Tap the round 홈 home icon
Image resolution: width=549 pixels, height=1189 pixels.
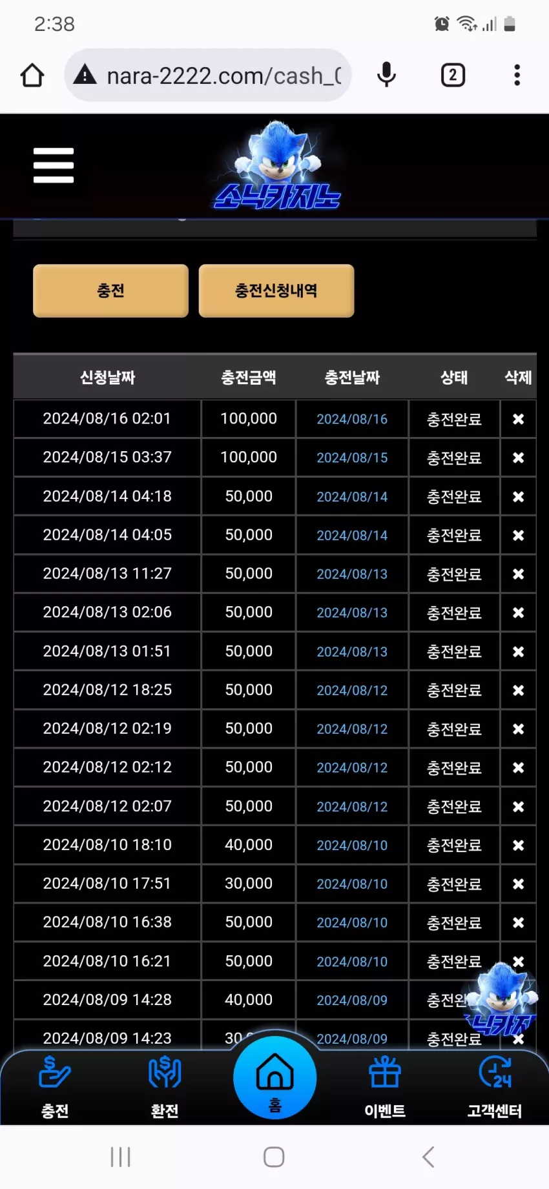(274, 1077)
